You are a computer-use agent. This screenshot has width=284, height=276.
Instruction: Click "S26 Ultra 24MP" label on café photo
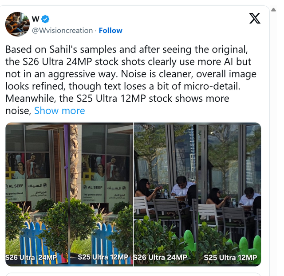[160, 257]
